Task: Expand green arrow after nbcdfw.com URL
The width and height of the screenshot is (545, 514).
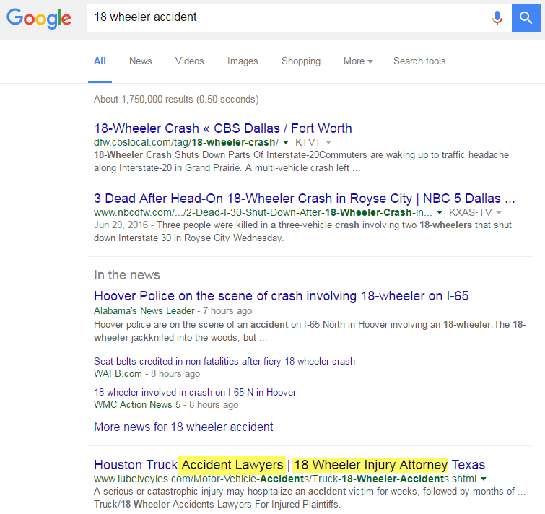Action: pos(440,212)
